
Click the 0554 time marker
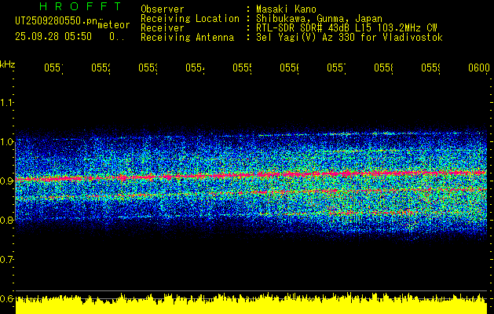click(195, 68)
